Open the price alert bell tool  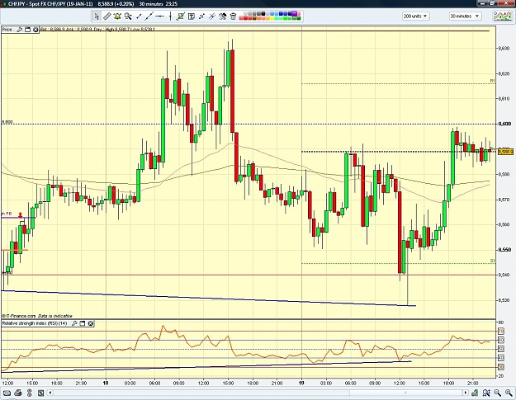(x=117, y=16)
